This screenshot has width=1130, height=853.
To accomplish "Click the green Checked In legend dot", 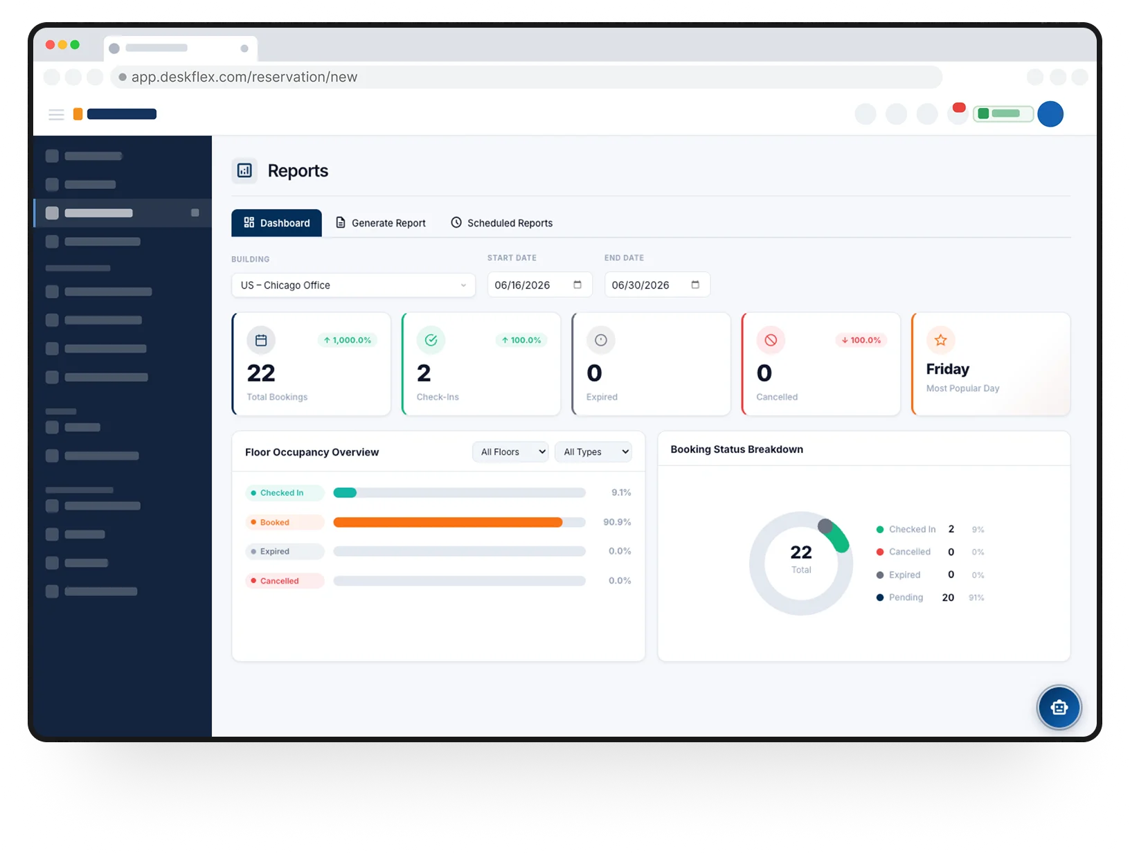I will tap(880, 530).
